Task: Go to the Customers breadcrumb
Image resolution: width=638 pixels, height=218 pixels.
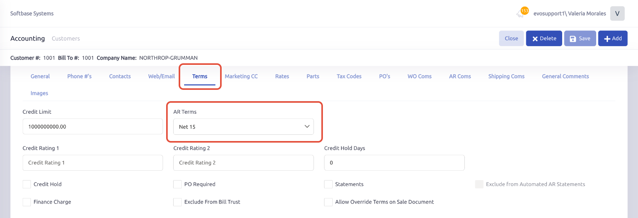Action: point(66,38)
